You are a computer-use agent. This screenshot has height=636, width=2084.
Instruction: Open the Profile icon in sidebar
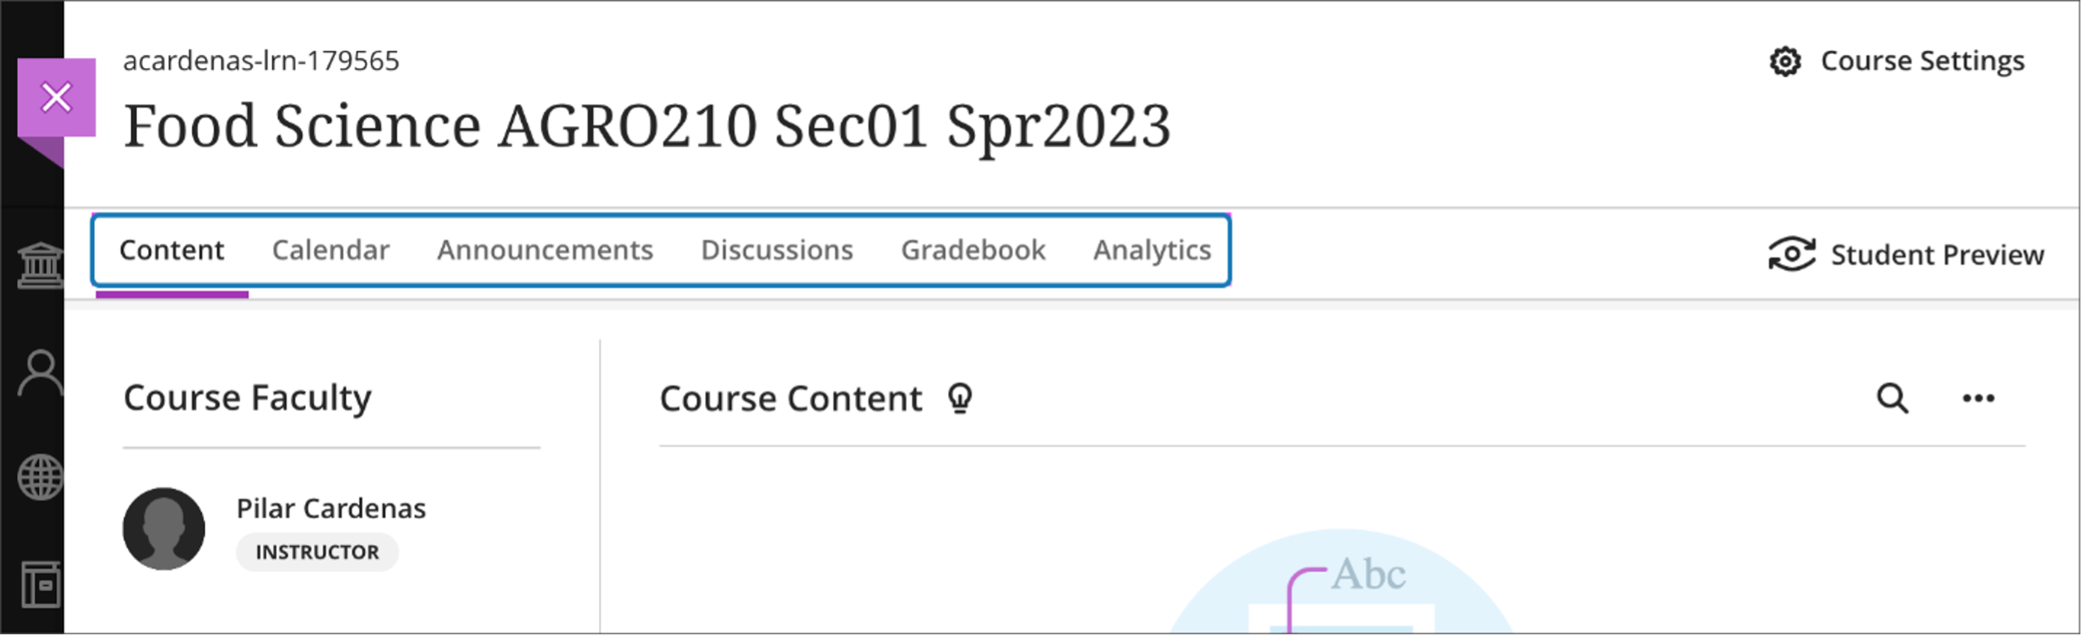pyautogui.click(x=40, y=373)
